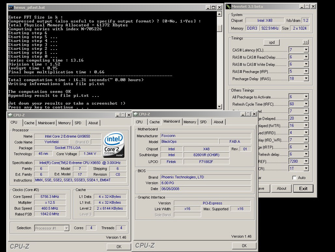Open the RAS# Precharge (tRP) dropdown
The image size is (335, 252).
tap(306, 71)
